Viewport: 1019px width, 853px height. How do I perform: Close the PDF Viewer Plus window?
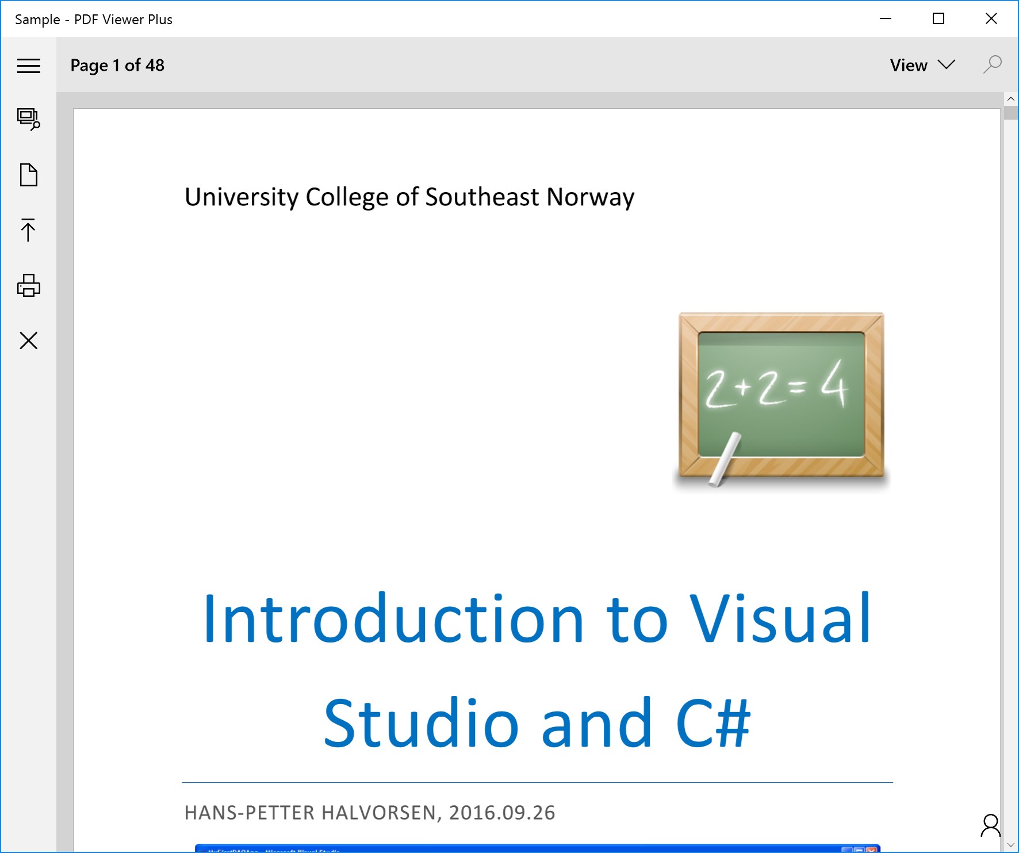(991, 19)
